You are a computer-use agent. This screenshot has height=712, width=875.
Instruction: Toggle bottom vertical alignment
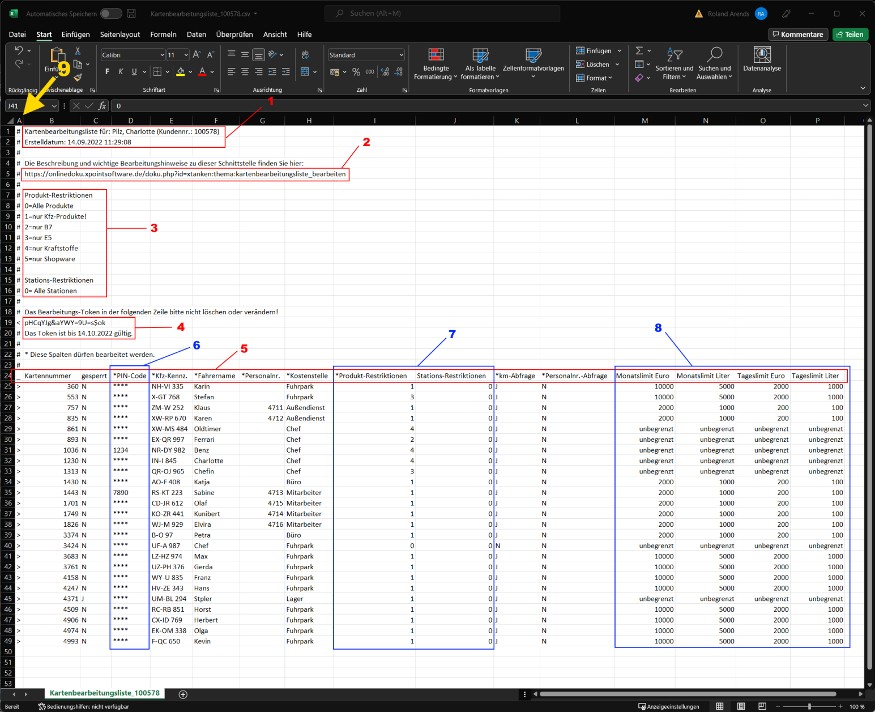tap(258, 54)
